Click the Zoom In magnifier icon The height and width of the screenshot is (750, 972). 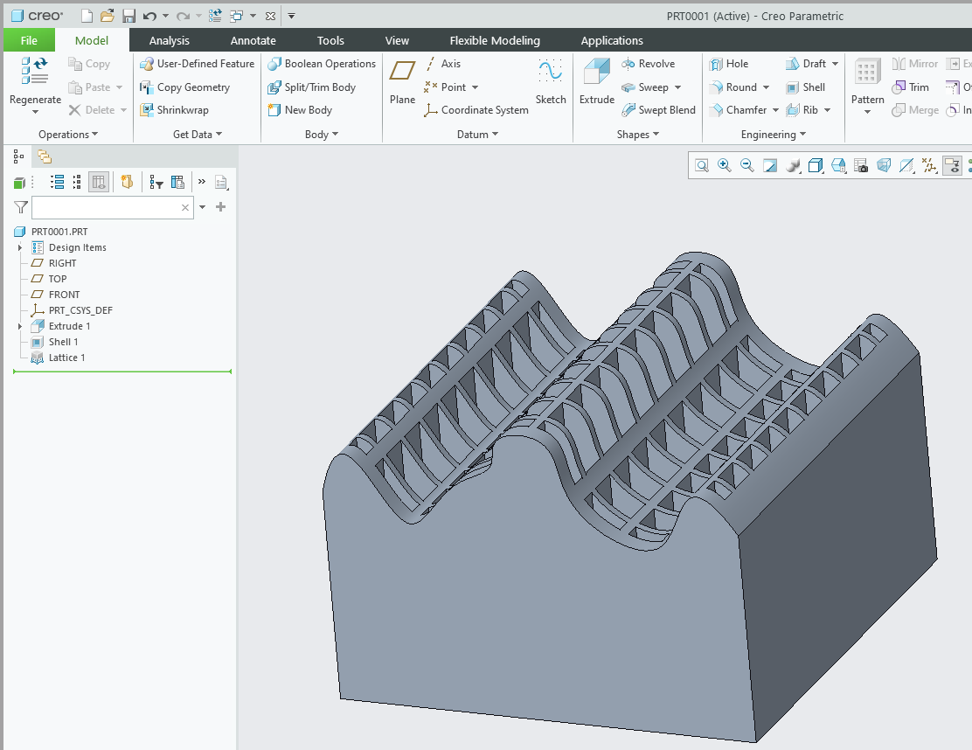(725, 165)
